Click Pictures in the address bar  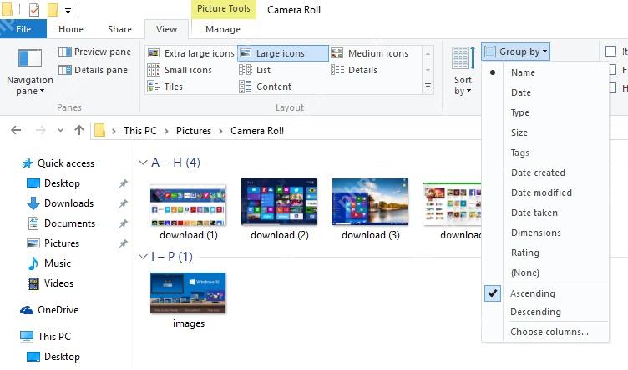[x=194, y=131]
